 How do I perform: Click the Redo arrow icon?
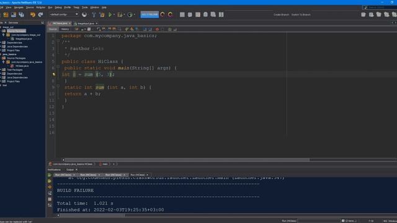click(x=40, y=15)
